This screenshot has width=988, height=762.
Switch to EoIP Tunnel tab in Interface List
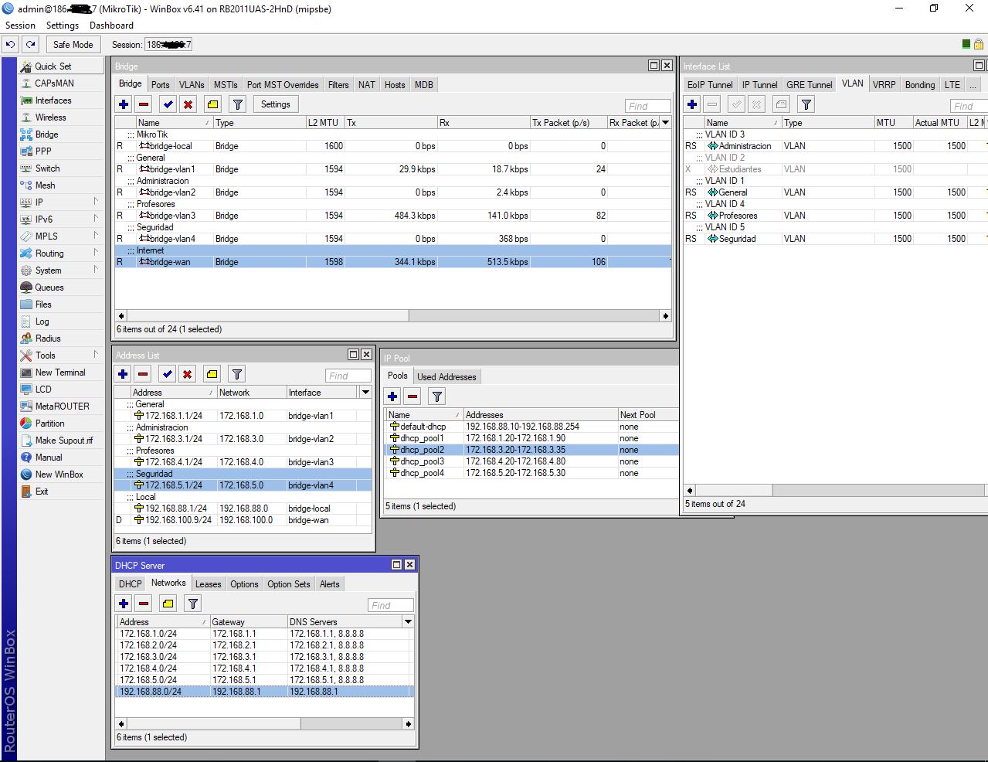(710, 85)
